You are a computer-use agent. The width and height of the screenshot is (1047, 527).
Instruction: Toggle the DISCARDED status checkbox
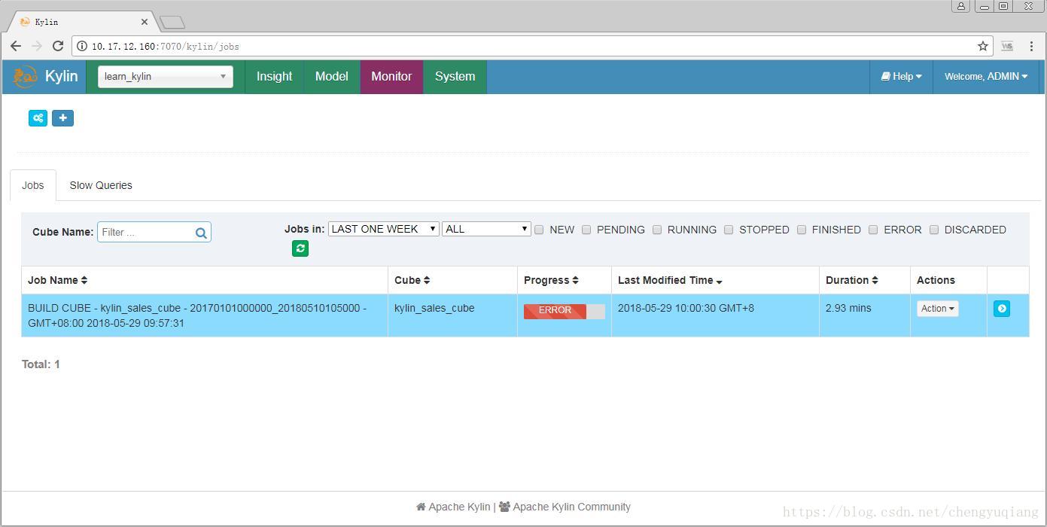(934, 230)
